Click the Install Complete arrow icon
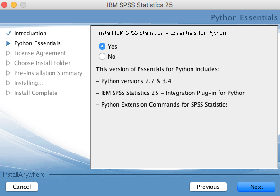 pyautogui.click(x=9, y=93)
